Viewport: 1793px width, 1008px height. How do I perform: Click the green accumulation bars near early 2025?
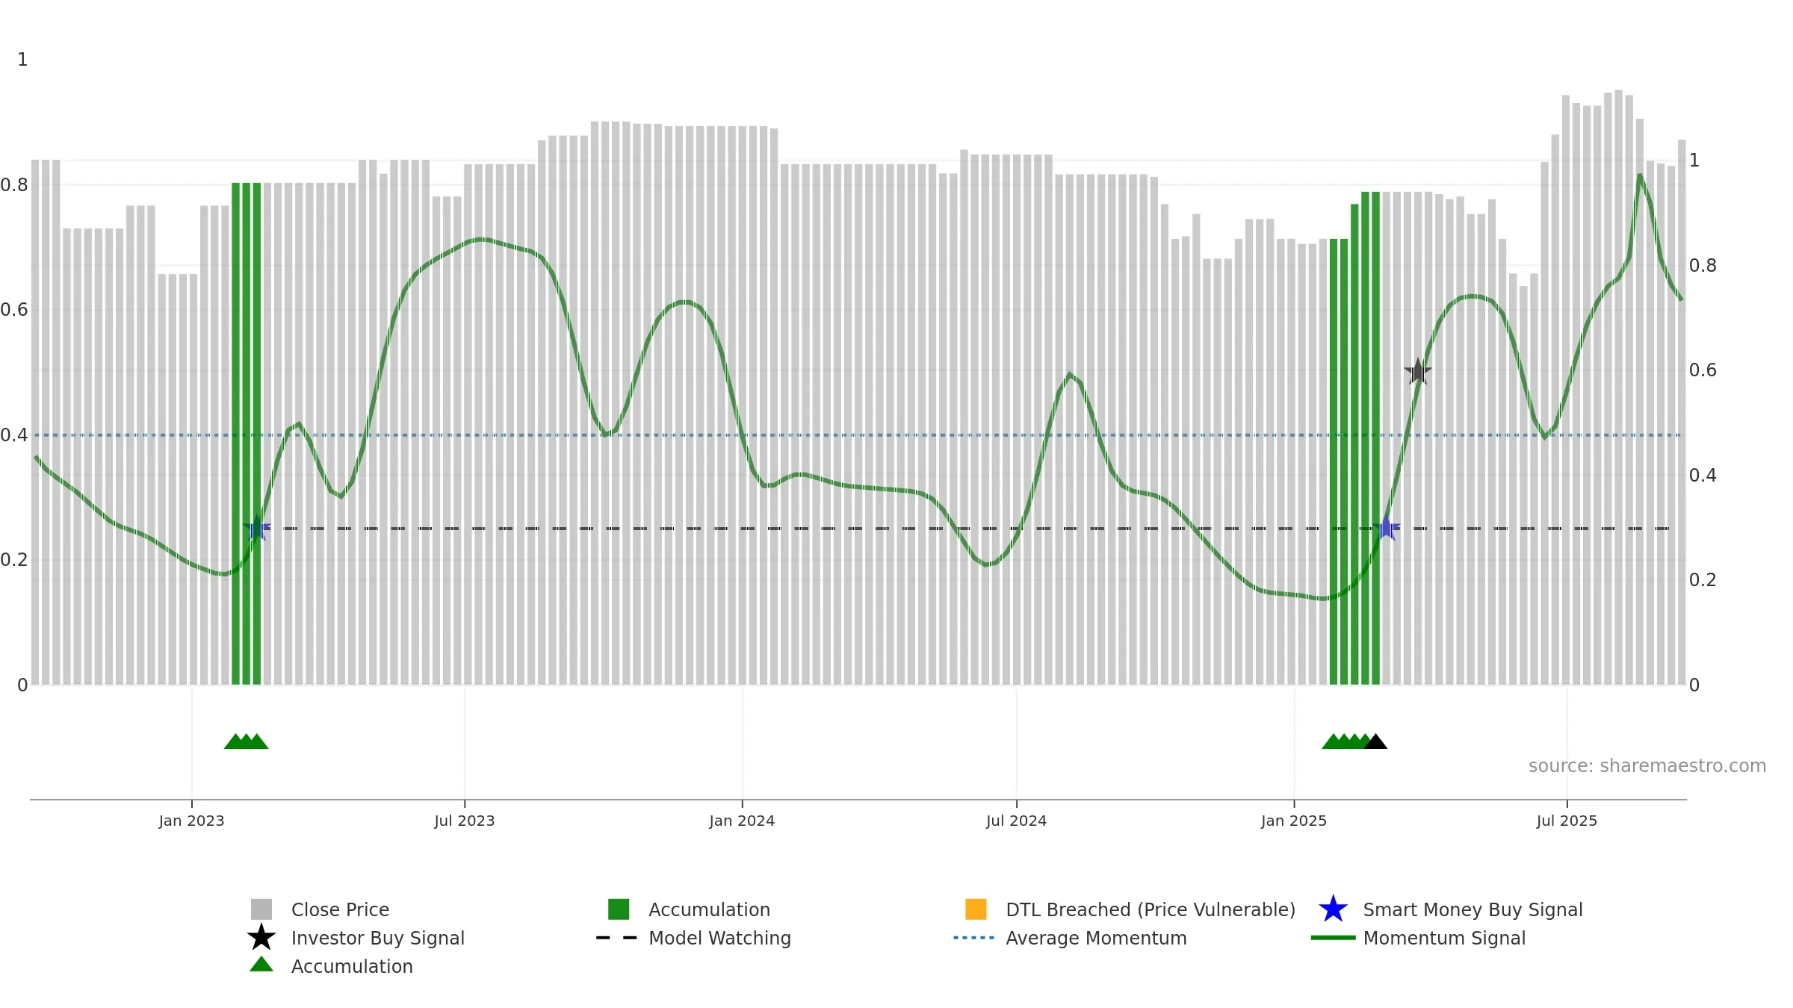(x=1354, y=438)
